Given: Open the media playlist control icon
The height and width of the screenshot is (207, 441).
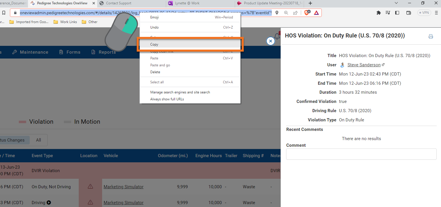Looking at the screenshot, I should (388, 13).
